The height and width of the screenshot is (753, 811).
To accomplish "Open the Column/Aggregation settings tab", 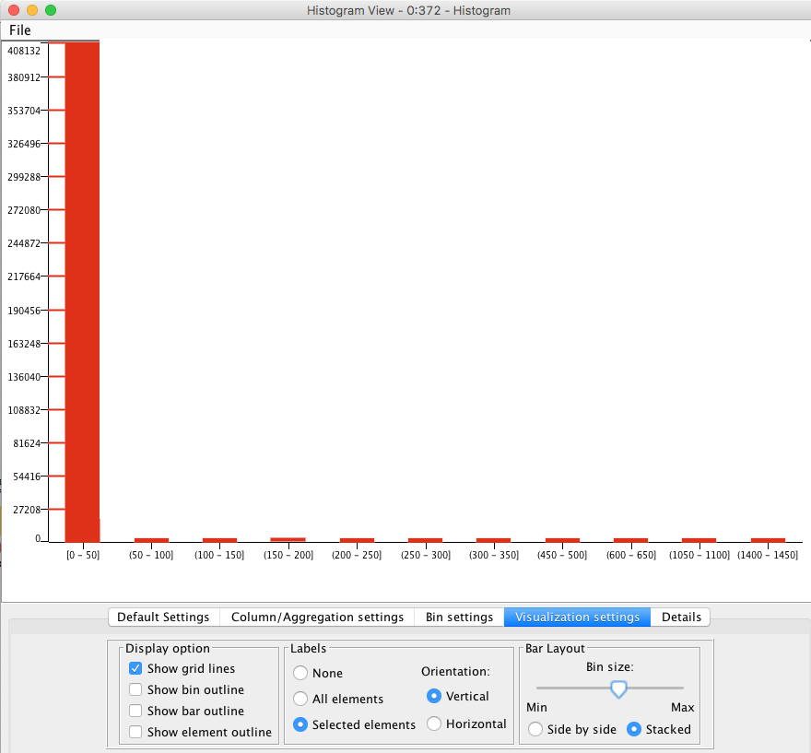I will (317, 617).
